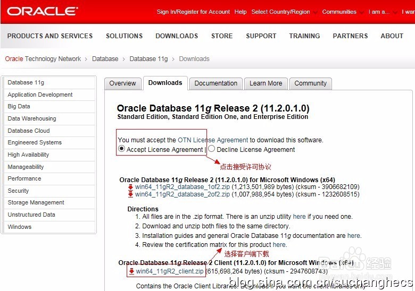Open PRODUCTS AND SERVICES menu
The height and width of the screenshot is (291, 415).
(50, 36)
